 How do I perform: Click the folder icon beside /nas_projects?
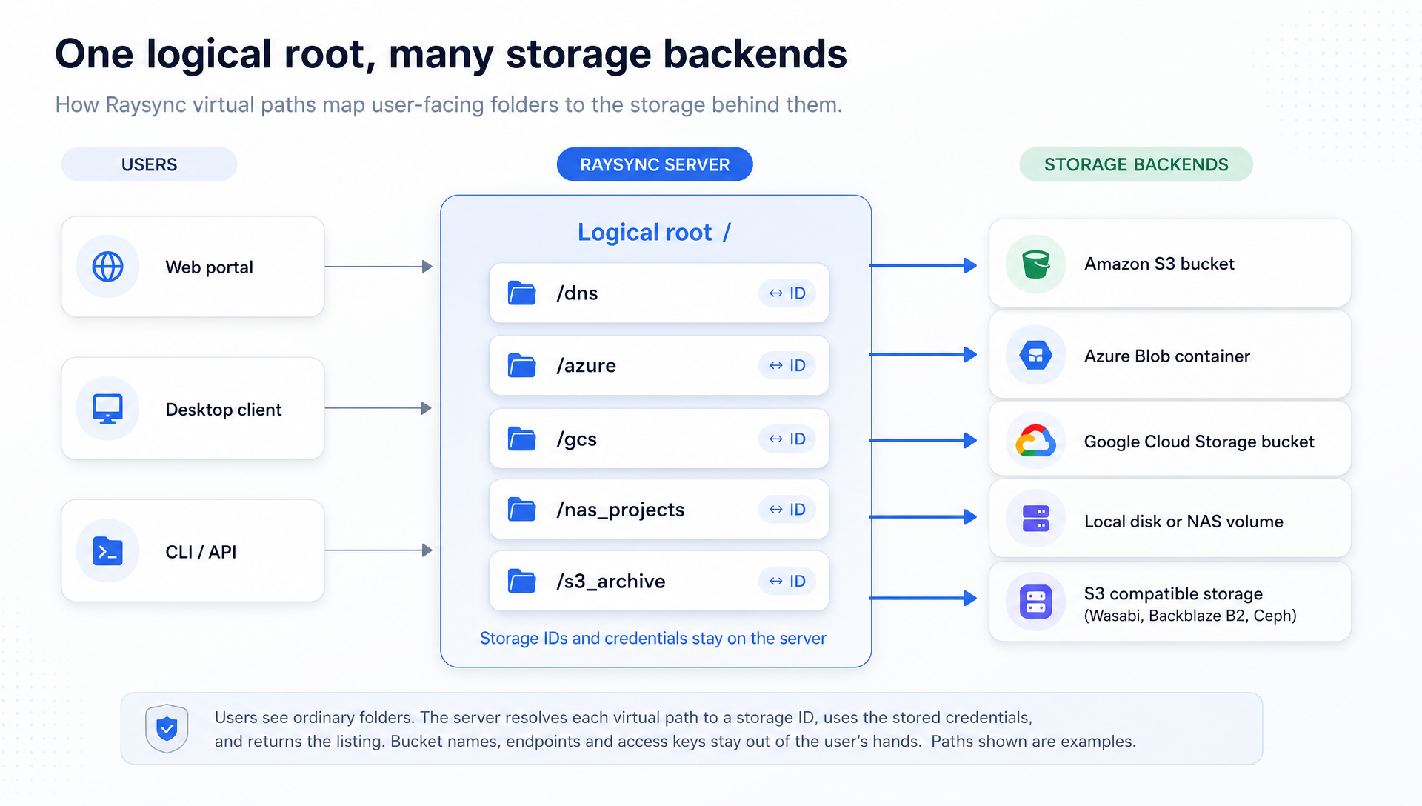point(522,509)
